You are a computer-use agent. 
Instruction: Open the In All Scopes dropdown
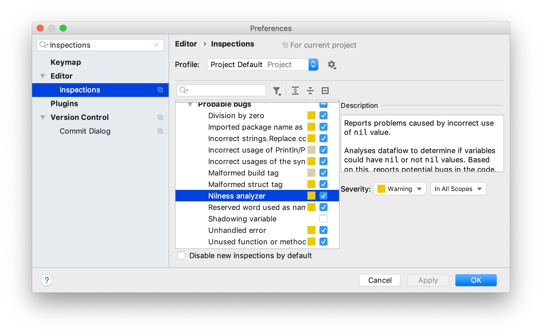point(458,189)
